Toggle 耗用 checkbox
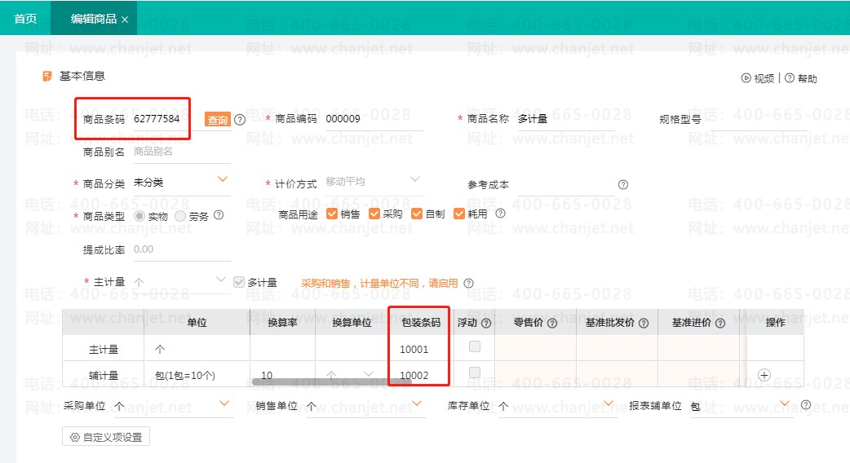 [459, 214]
